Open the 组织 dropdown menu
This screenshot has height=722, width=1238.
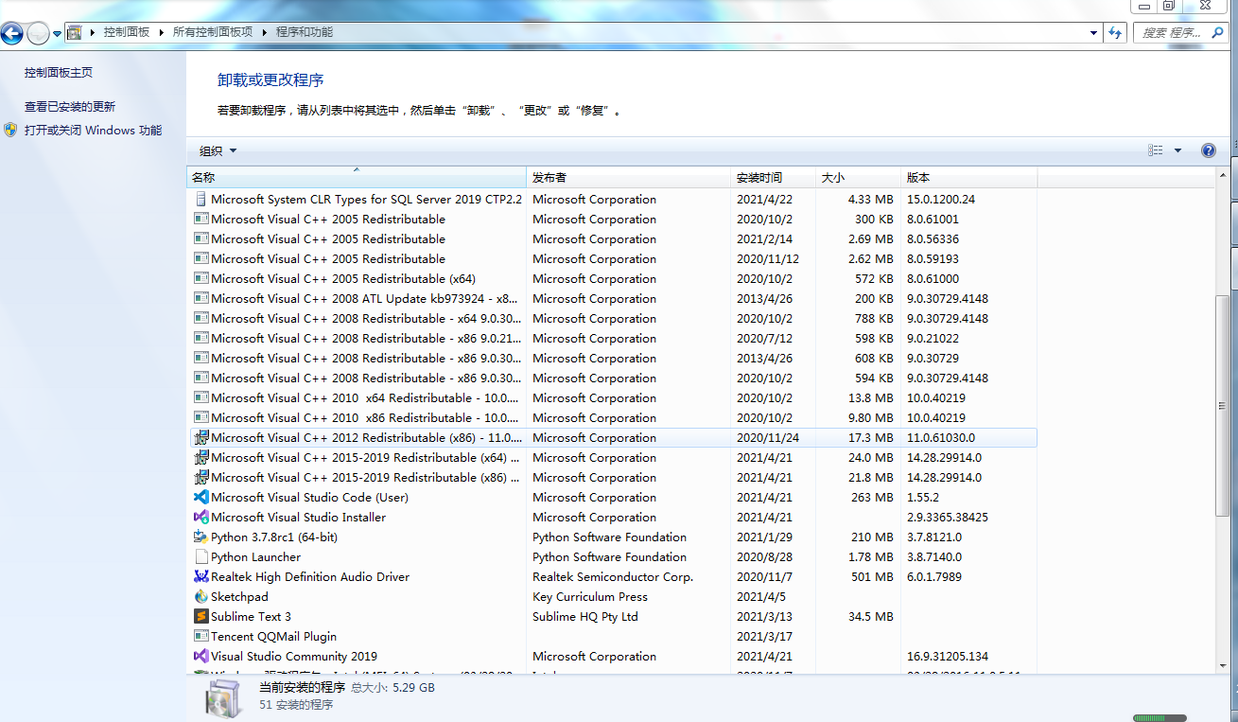pyautogui.click(x=218, y=150)
